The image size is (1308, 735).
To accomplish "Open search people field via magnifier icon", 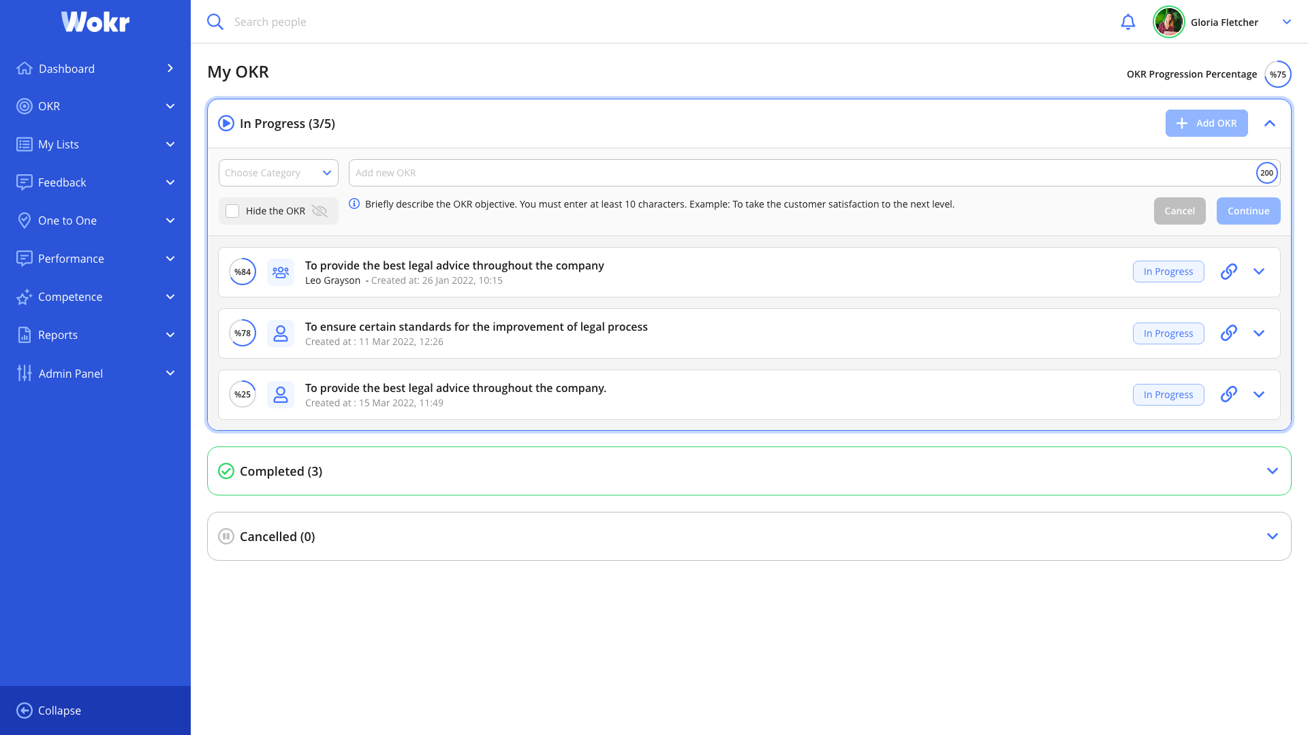I will [215, 21].
